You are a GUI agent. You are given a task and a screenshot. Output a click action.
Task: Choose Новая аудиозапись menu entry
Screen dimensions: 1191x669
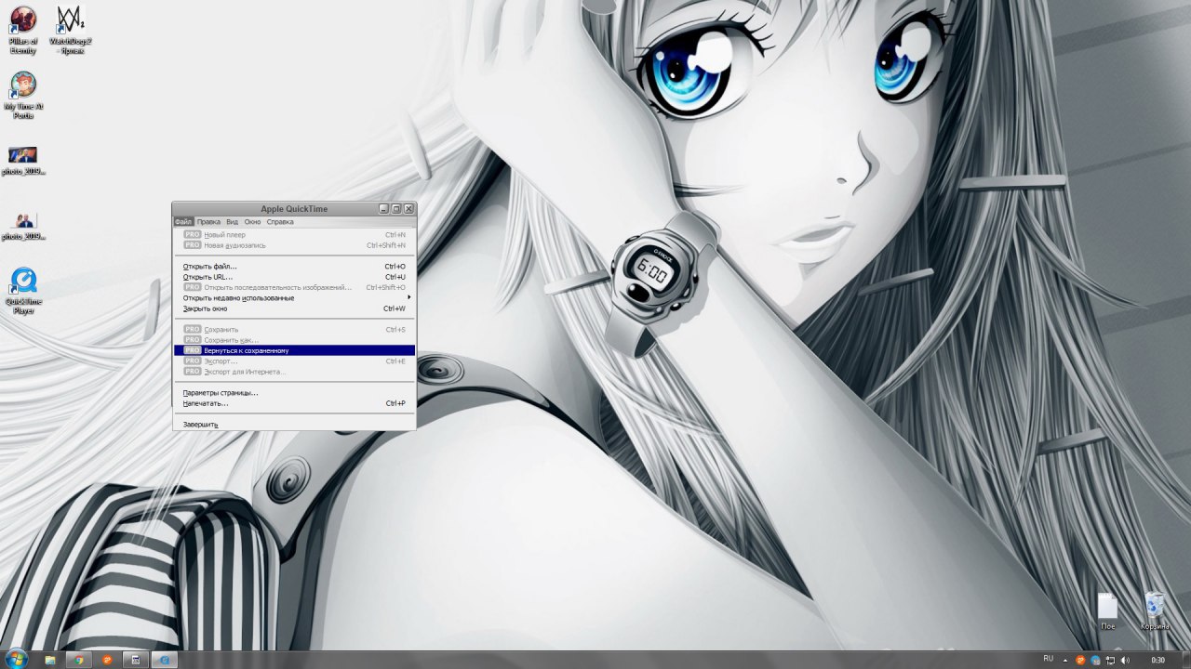point(294,245)
